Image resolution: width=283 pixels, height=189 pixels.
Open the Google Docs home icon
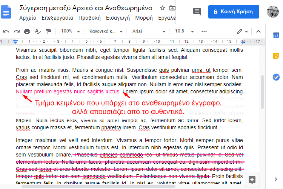(x=6, y=12)
